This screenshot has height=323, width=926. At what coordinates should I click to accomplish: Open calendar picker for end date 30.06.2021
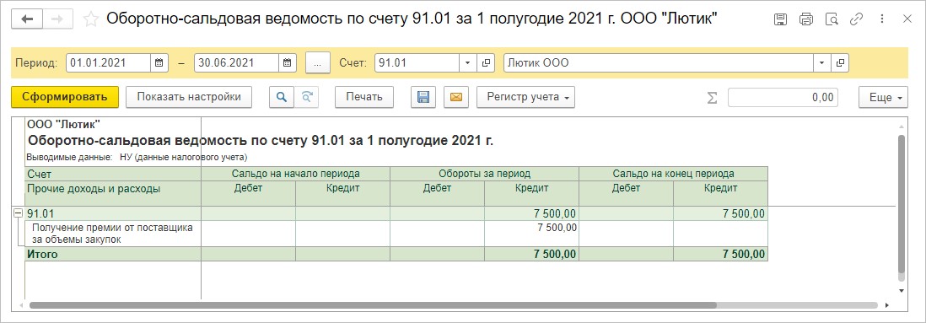pos(287,62)
